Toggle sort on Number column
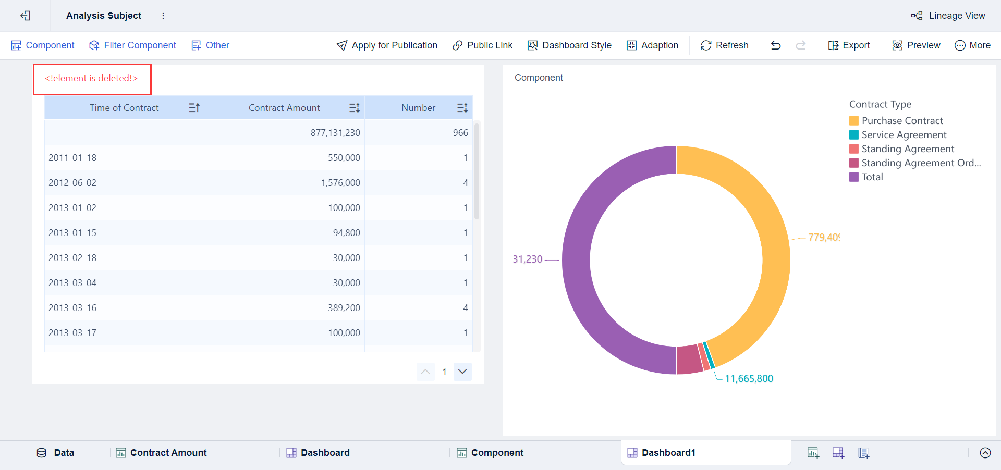1001x470 pixels. [462, 108]
